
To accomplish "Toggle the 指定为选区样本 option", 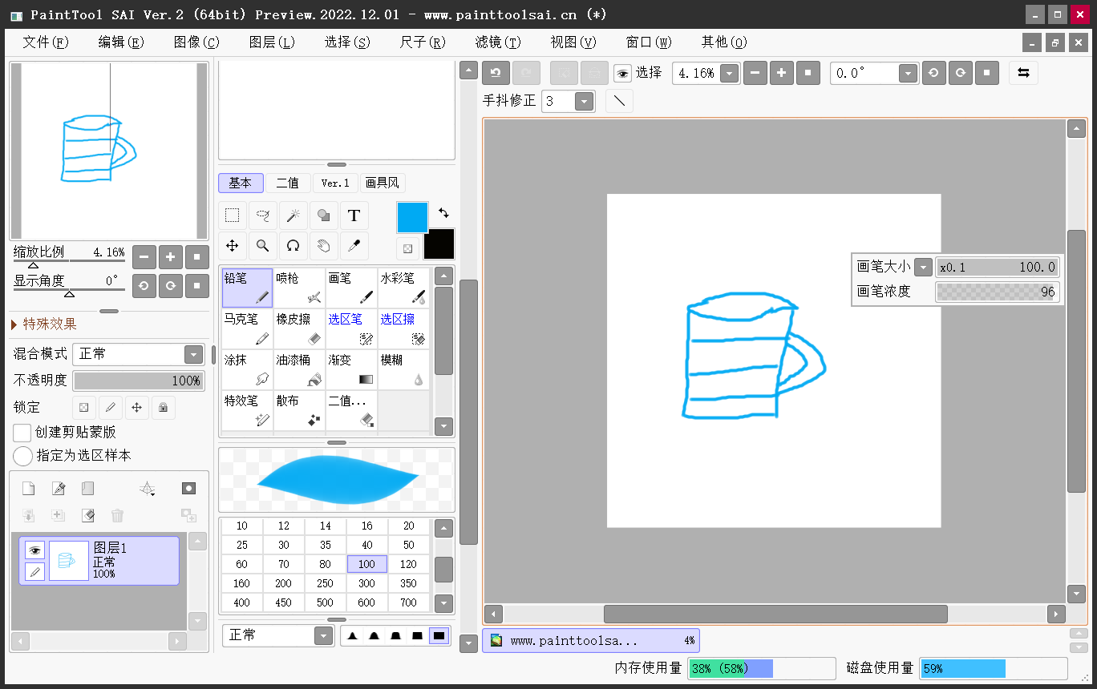I will pos(23,456).
